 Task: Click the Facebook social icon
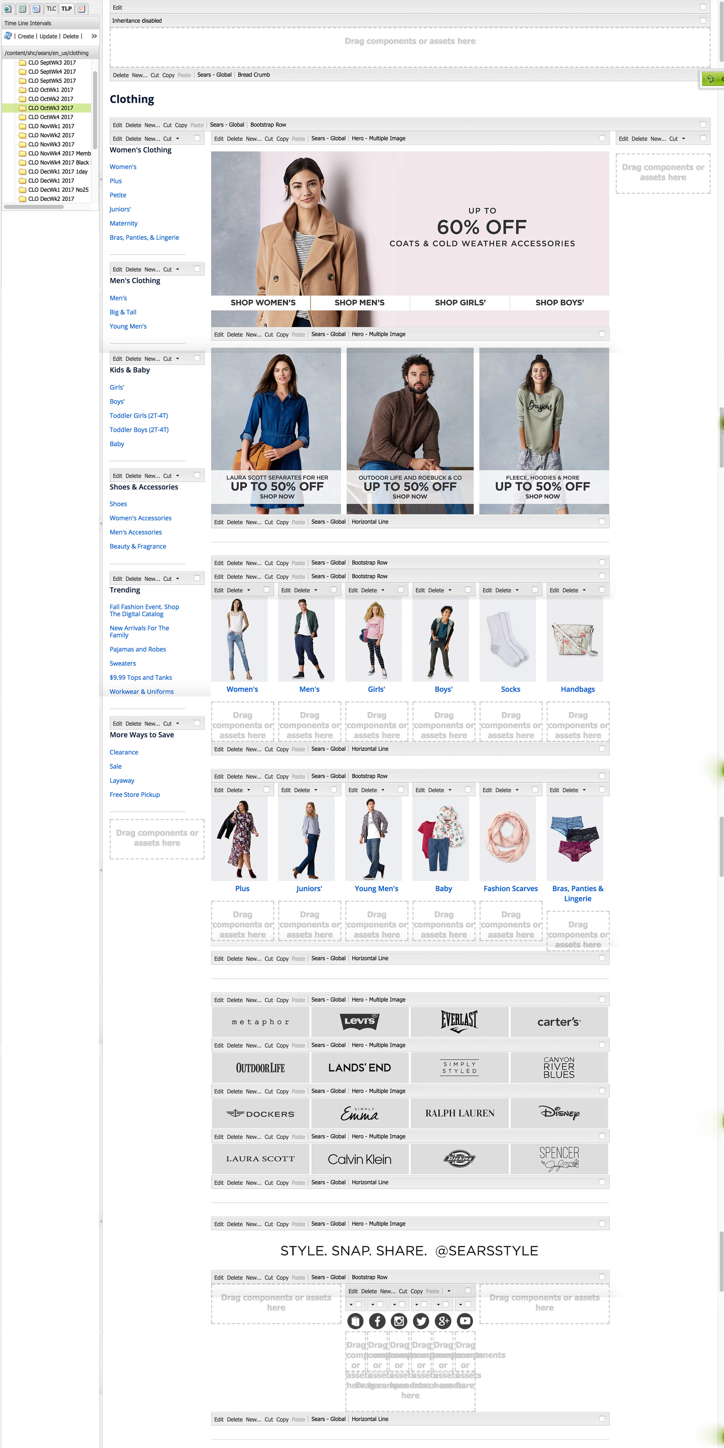[377, 1321]
